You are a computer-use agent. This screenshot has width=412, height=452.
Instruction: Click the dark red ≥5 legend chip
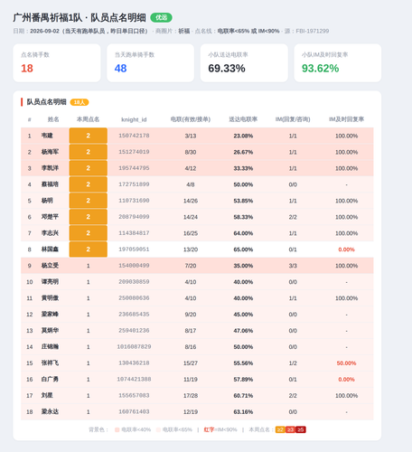tap(301, 429)
